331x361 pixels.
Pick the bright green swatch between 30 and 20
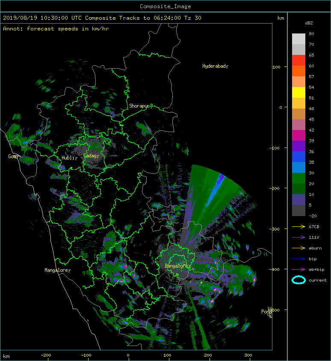(x=298, y=178)
